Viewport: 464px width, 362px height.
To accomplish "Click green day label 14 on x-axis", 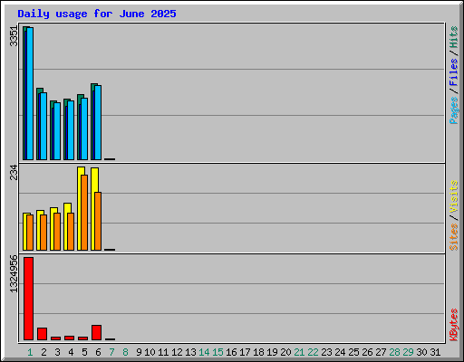I will click(204, 352).
